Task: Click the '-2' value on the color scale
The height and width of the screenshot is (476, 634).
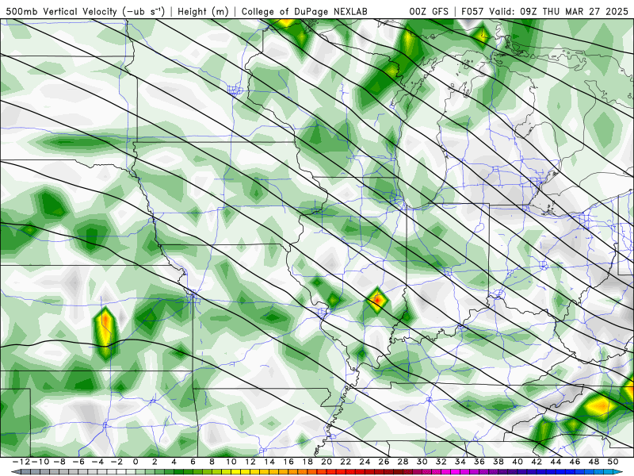Action: pyautogui.click(x=116, y=462)
